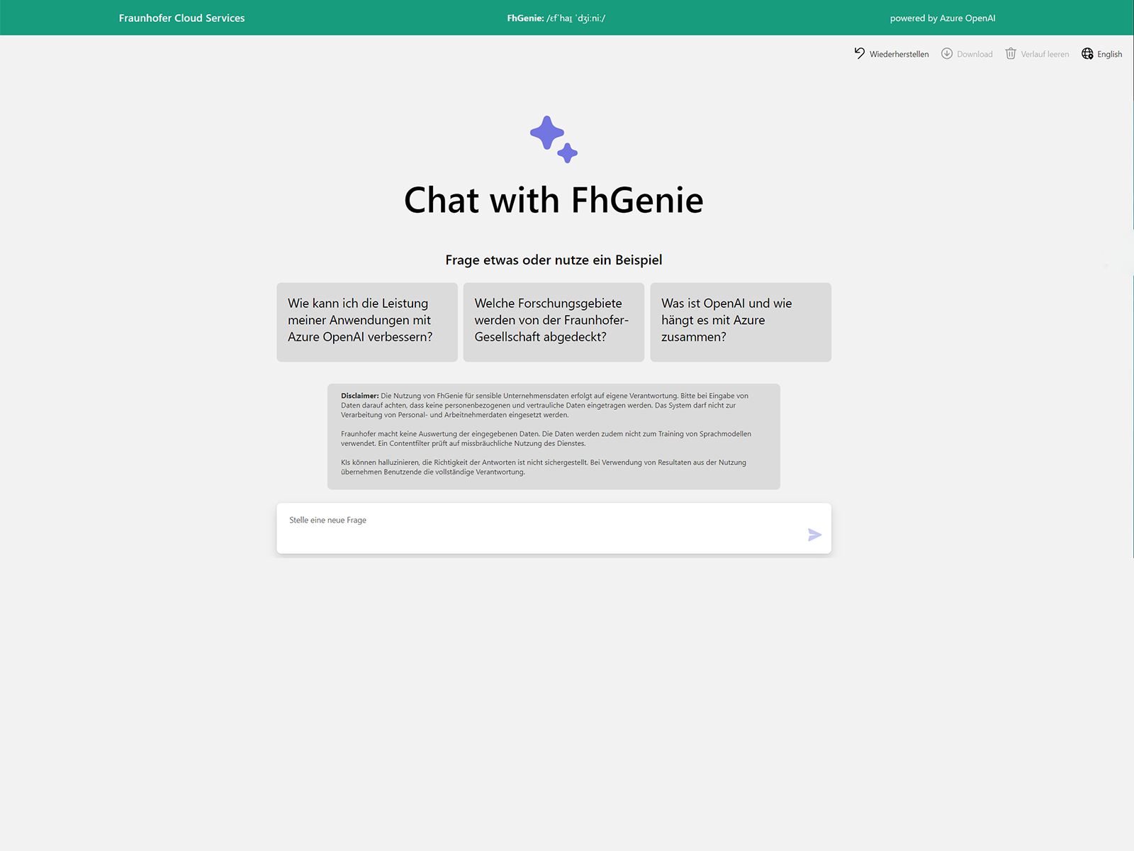Switch language to English
Screen dimensions: 1134x851
[x=1109, y=54]
